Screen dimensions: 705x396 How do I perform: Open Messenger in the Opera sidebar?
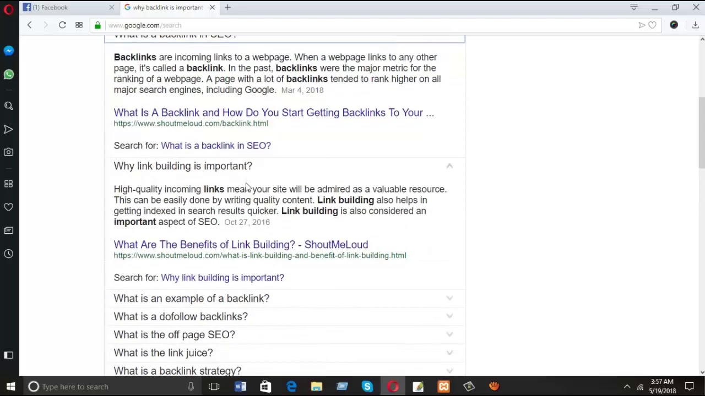pos(8,51)
